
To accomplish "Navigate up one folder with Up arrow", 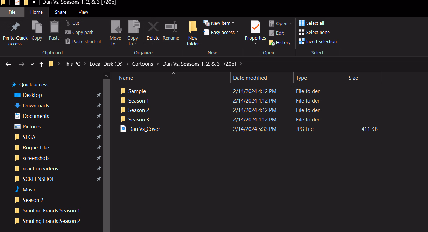I will tap(41, 64).
